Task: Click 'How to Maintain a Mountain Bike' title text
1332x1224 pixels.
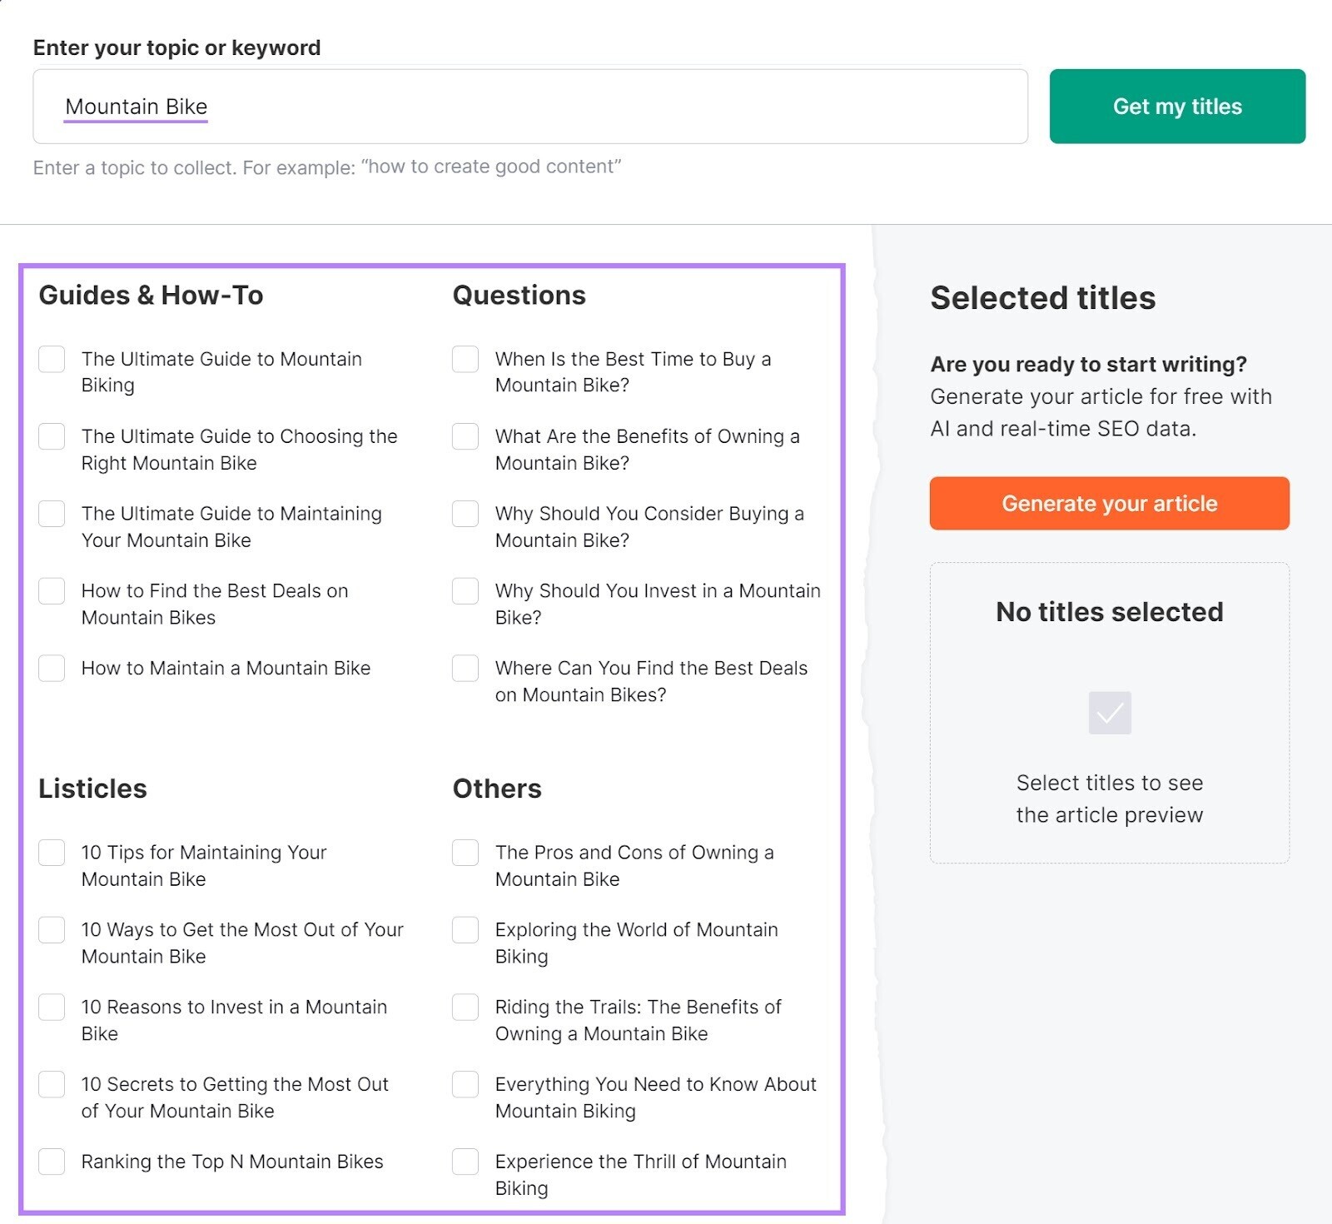Action: [226, 669]
